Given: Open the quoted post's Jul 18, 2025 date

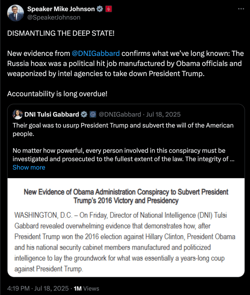Looking at the screenshot, I should pyautogui.click(x=163, y=114).
